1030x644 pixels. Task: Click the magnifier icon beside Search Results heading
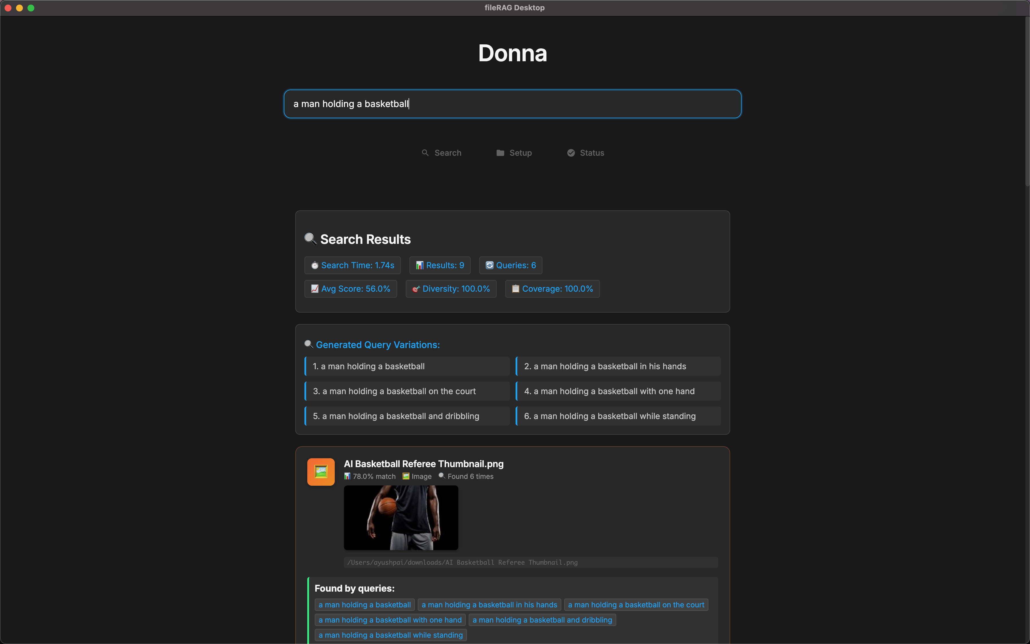click(310, 239)
